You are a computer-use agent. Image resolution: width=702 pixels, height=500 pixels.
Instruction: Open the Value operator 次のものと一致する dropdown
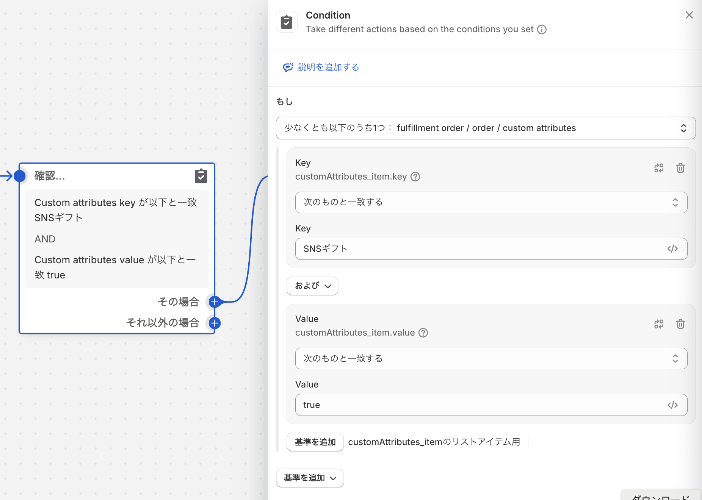tap(491, 358)
